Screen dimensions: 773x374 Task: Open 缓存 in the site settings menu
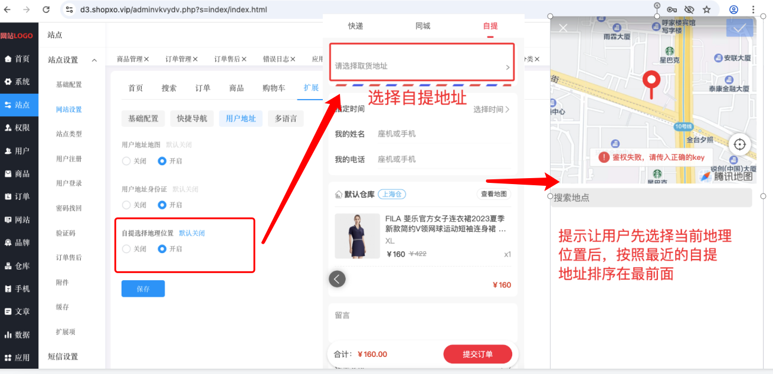pos(63,307)
